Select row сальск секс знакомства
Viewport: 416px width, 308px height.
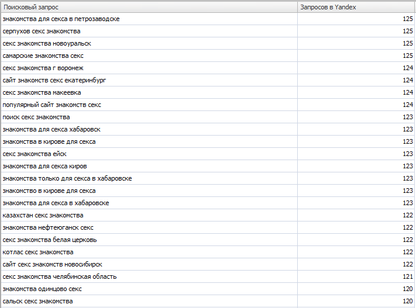pyautogui.click(x=208, y=301)
